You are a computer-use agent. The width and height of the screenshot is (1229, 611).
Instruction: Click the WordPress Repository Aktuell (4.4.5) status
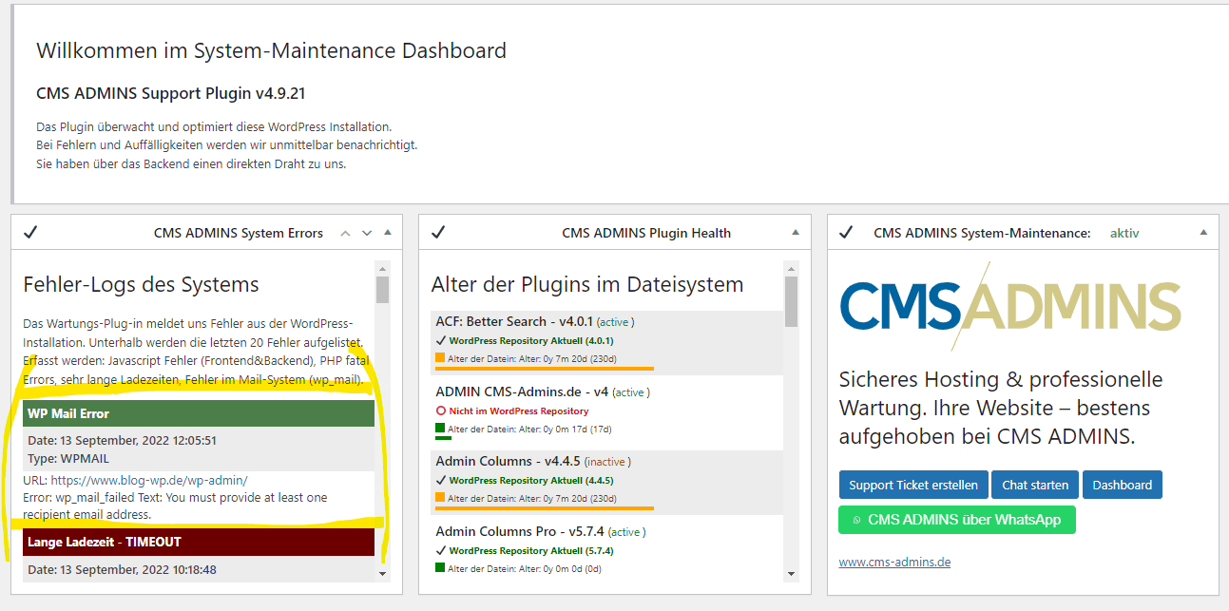(531, 481)
